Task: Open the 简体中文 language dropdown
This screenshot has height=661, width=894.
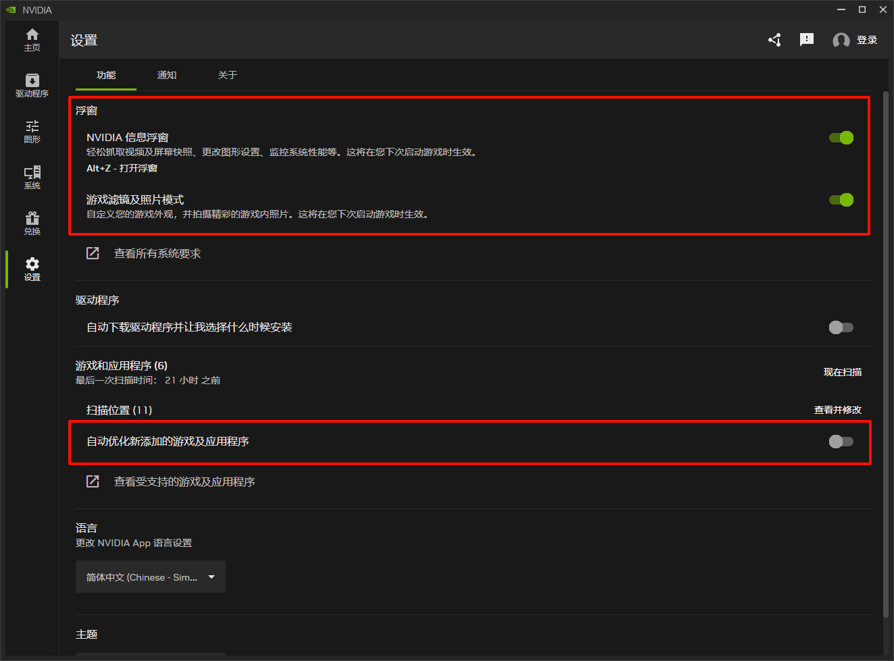Action: 151,577
